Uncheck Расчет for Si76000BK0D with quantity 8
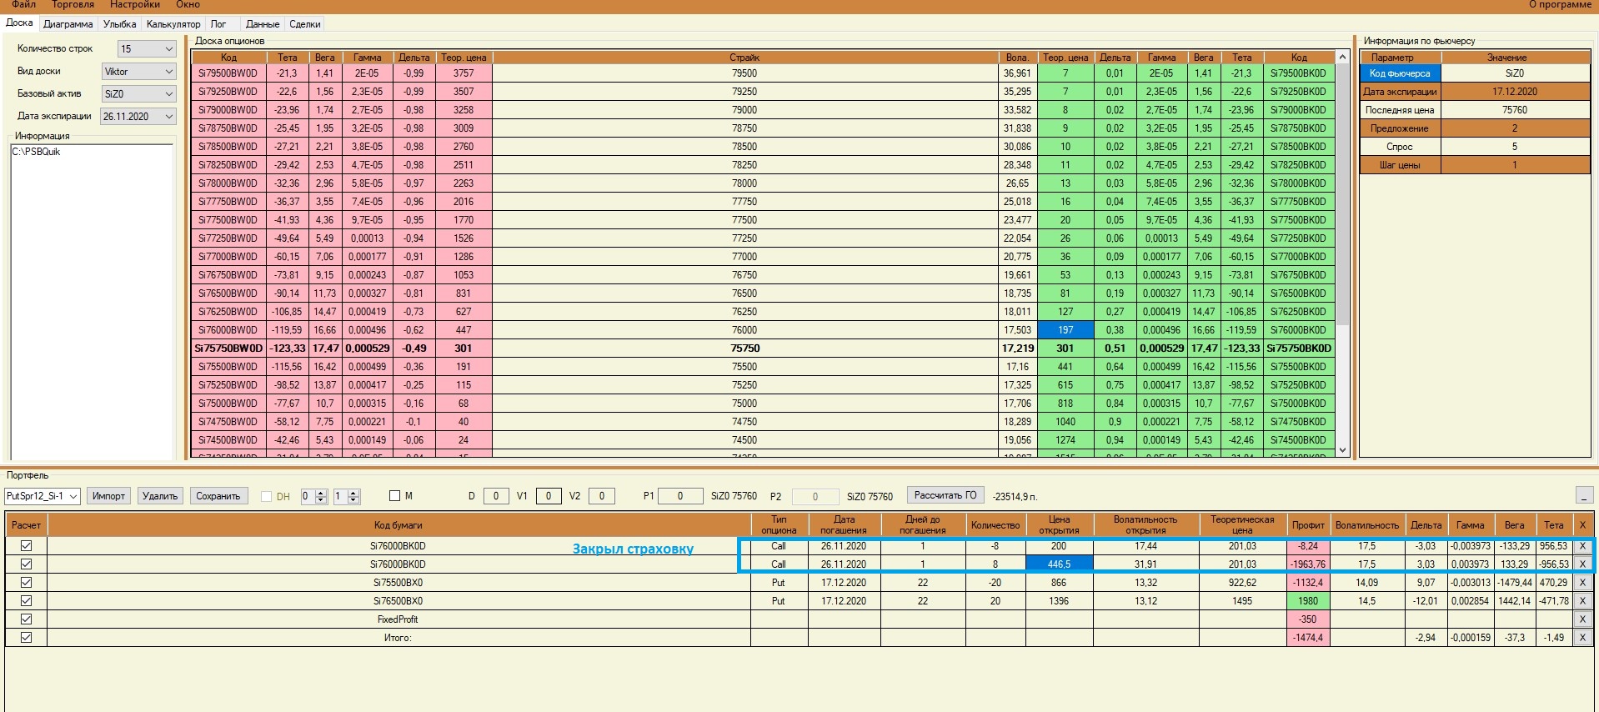Screen dimensions: 1599x712 pos(27,564)
